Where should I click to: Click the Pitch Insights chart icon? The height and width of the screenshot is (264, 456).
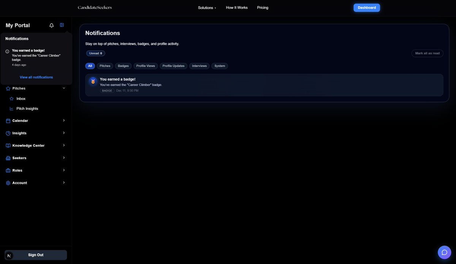coord(12,109)
